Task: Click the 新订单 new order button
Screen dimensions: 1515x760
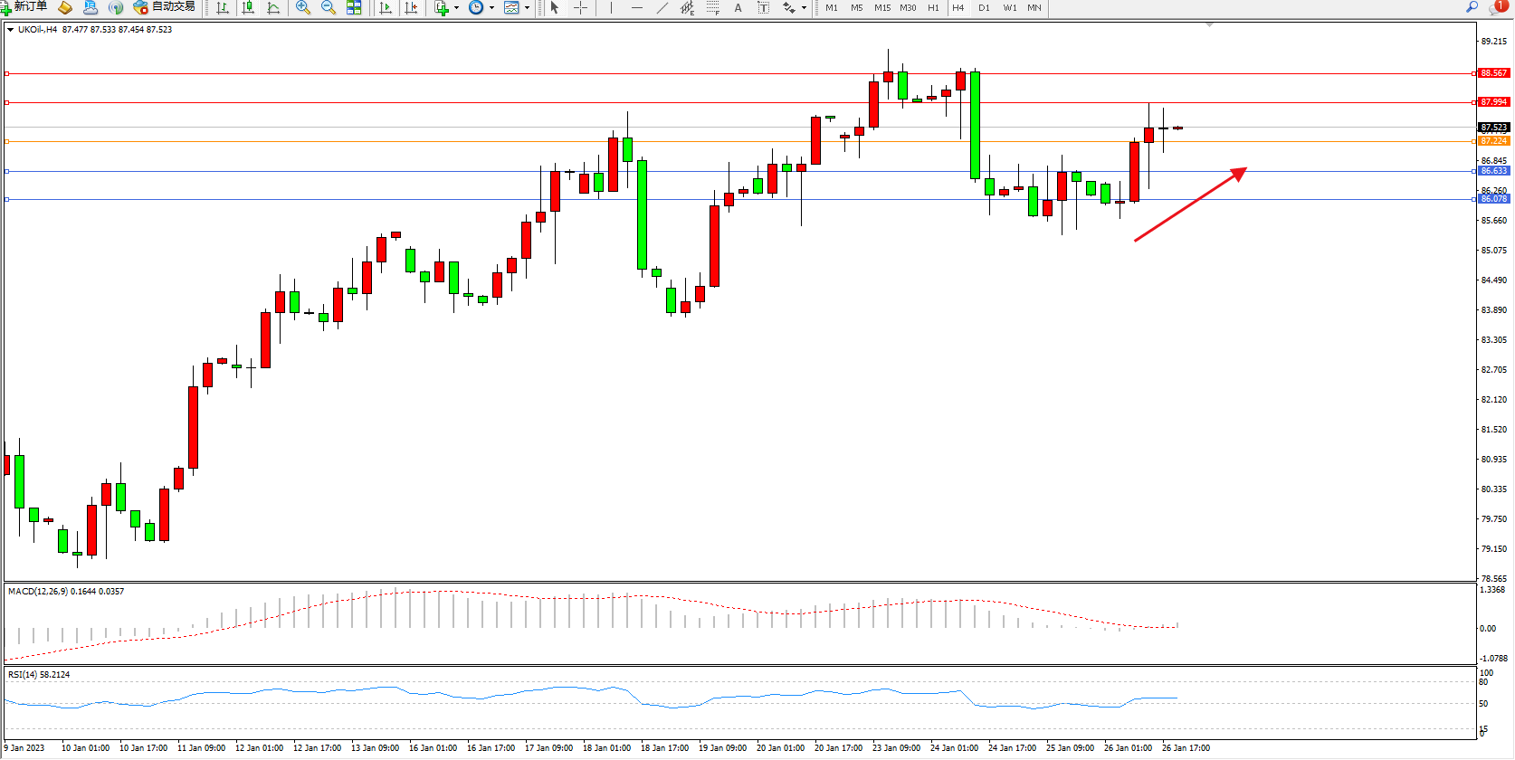Action: [24, 7]
